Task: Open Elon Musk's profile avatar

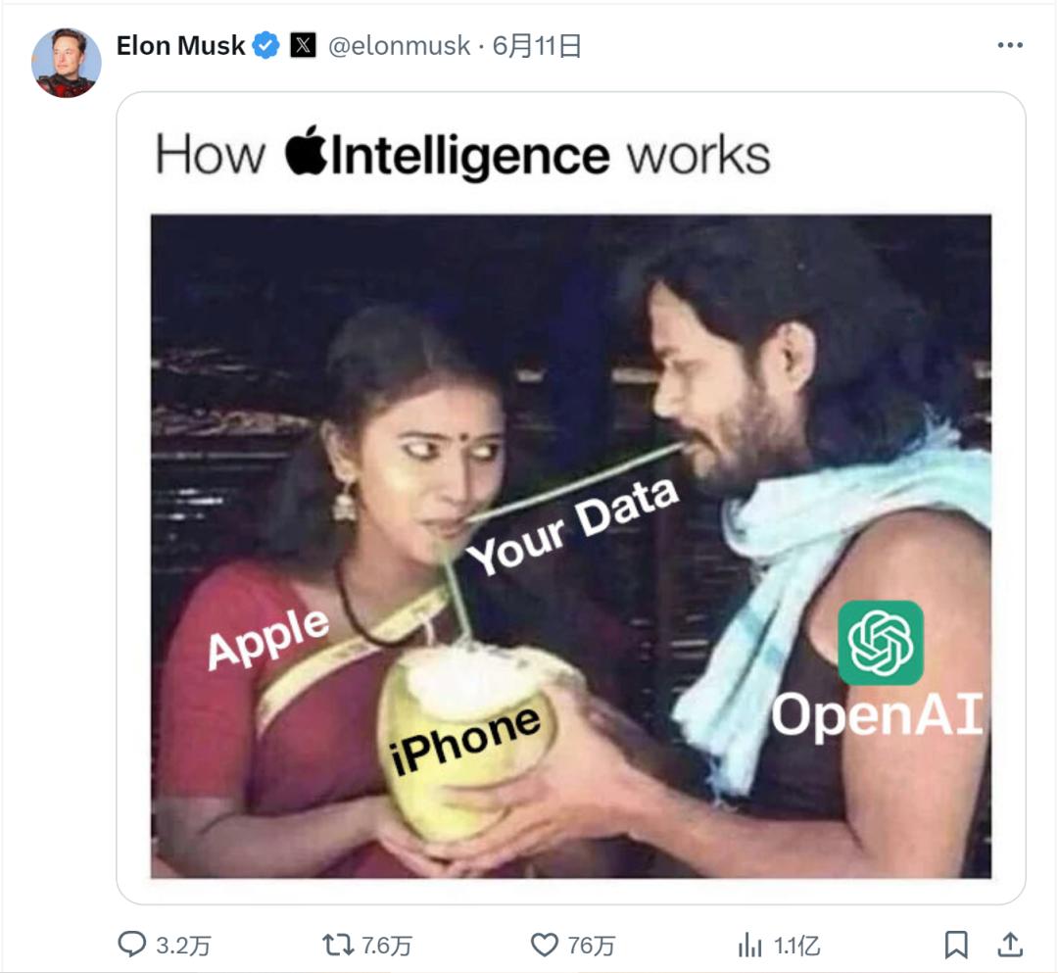Action: (x=67, y=63)
